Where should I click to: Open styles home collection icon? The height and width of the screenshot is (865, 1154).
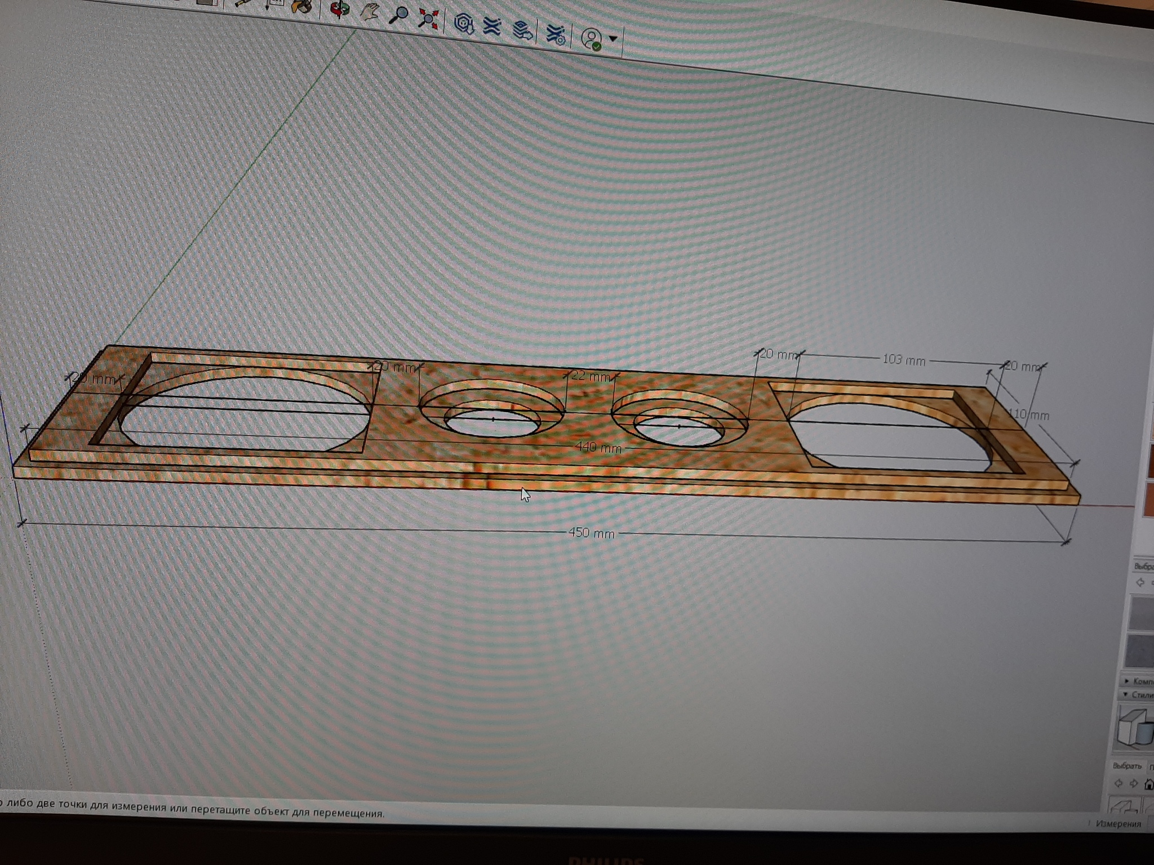click(x=1149, y=784)
